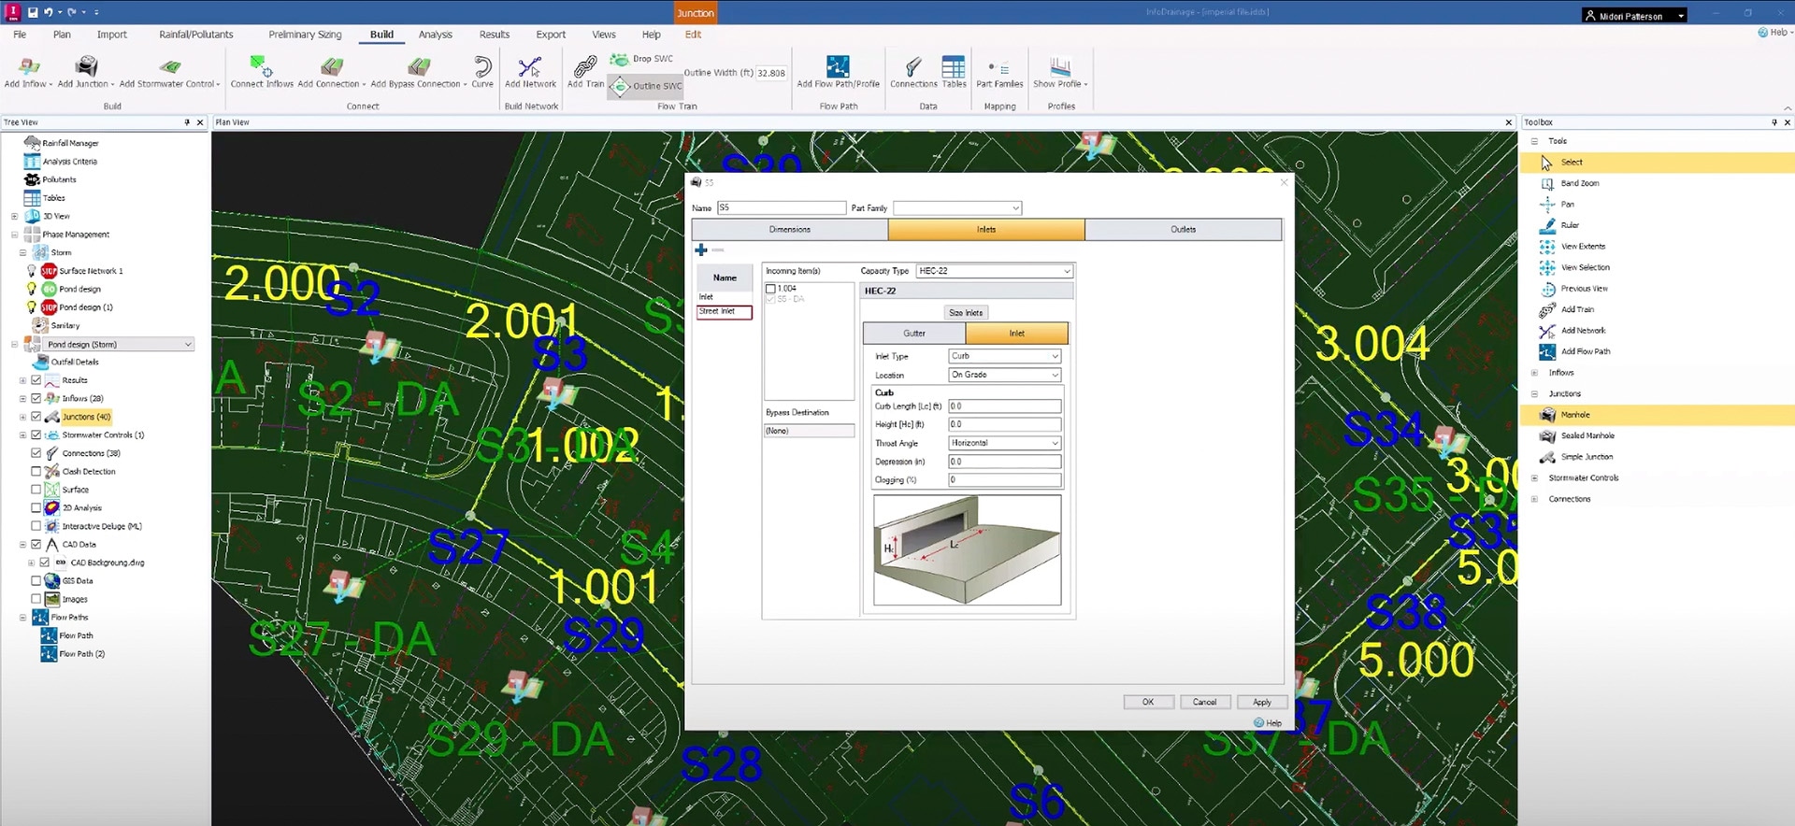Click the plus icon to add inlet
The height and width of the screenshot is (826, 1795).
[701, 249]
